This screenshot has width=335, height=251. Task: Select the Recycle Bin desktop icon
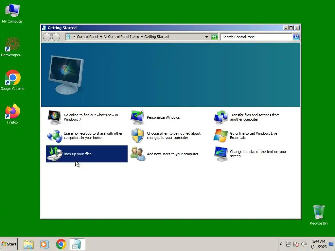319,215
